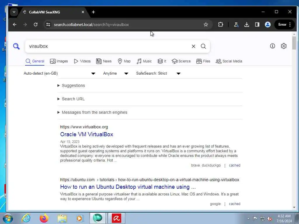
Task: Click the page vertical scrollbar thumb
Action: coord(294,43)
